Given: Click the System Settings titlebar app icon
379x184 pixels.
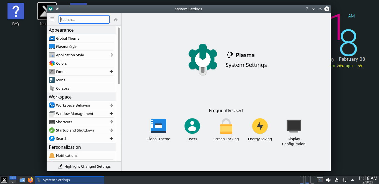Looking at the screenshot, I should (50, 9).
